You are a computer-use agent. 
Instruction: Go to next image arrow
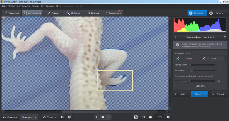click(109, 117)
